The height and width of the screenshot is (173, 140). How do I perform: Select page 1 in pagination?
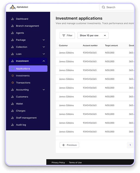tap(130, 145)
